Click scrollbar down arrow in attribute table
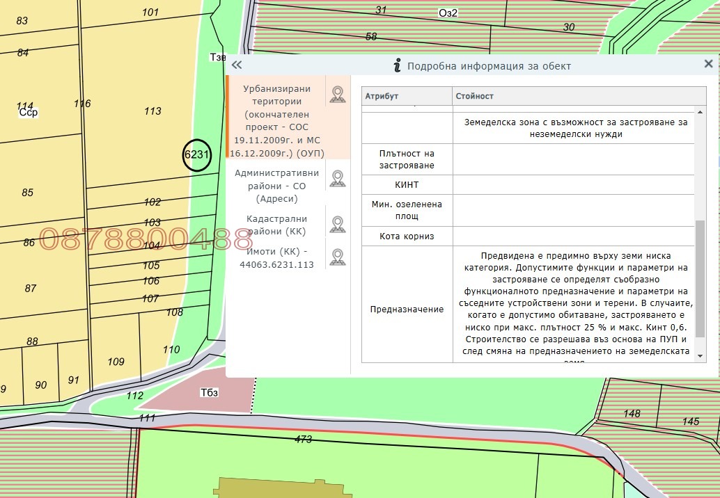Image resolution: width=720 pixels, height=498 pixels. (x=700, y=356)
